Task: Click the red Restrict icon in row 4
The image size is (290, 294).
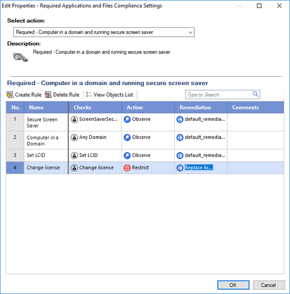Action: 127,168
